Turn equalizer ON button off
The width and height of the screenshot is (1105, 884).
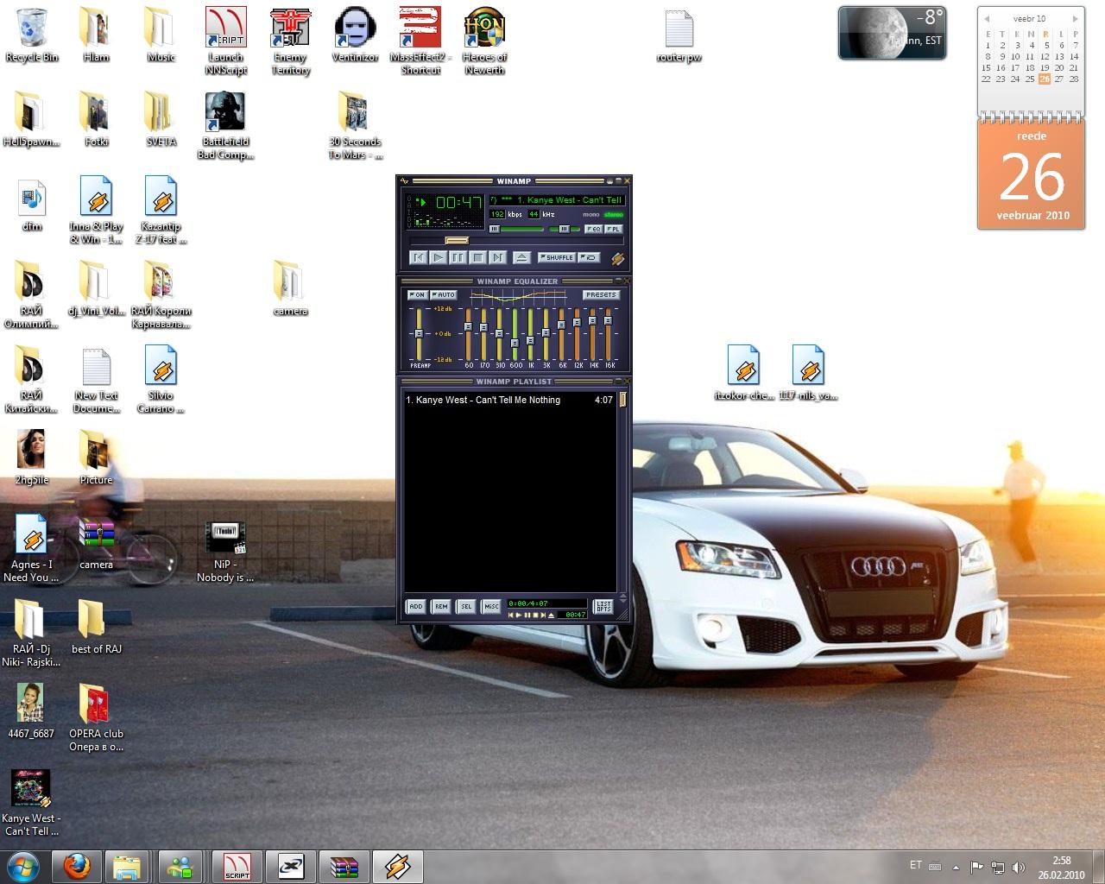(418, 294)
